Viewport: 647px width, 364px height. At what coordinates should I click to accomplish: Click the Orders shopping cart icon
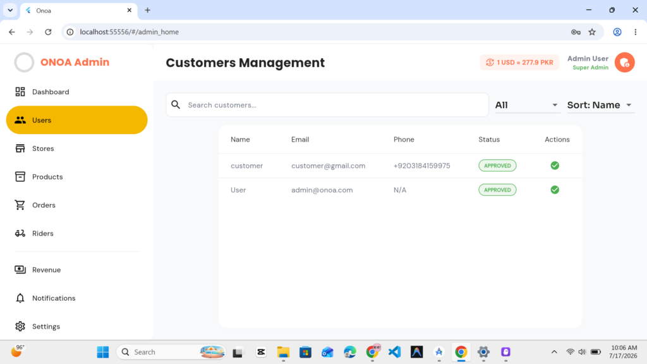[20, 205]
